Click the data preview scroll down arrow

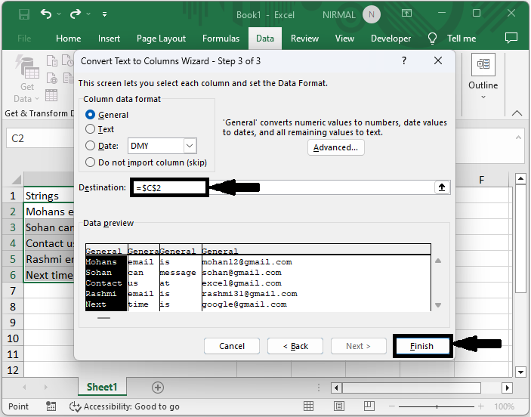pos(438,305)
